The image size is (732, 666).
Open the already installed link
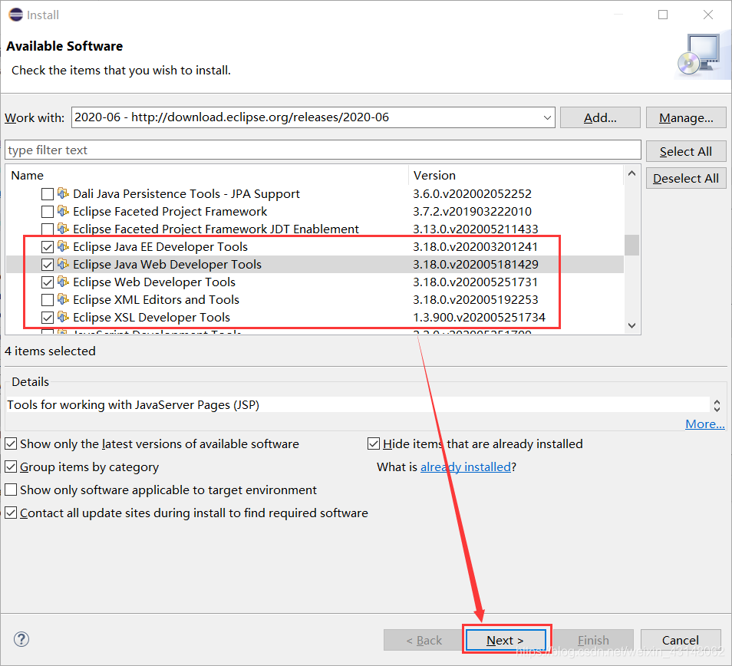[466, 467]
